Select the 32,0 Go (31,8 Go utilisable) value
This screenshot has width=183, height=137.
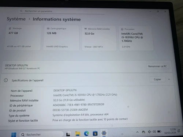69,100
